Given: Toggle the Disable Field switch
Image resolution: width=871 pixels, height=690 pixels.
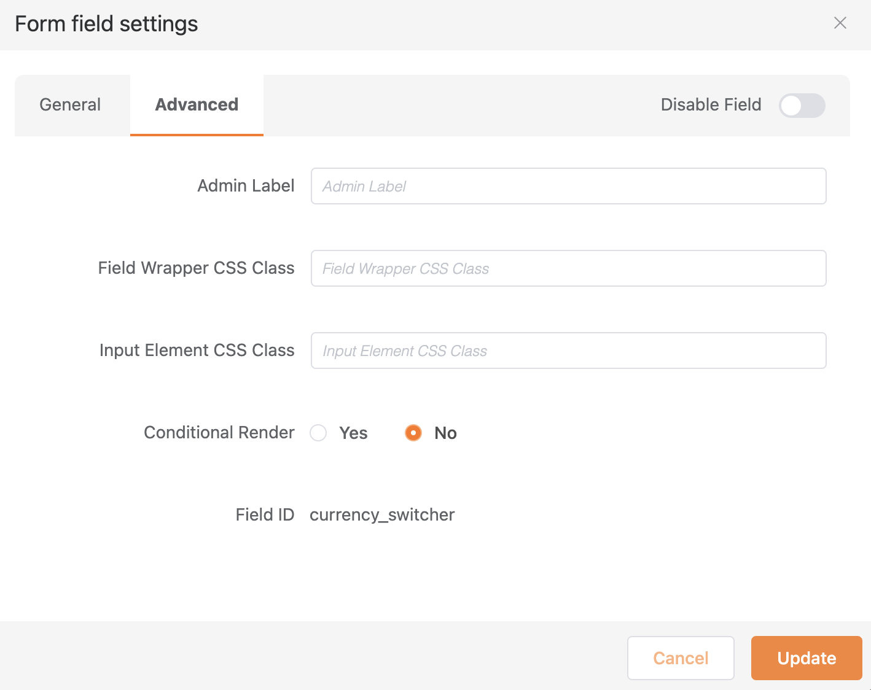Looking at the screenshot, I should point(802,106).
